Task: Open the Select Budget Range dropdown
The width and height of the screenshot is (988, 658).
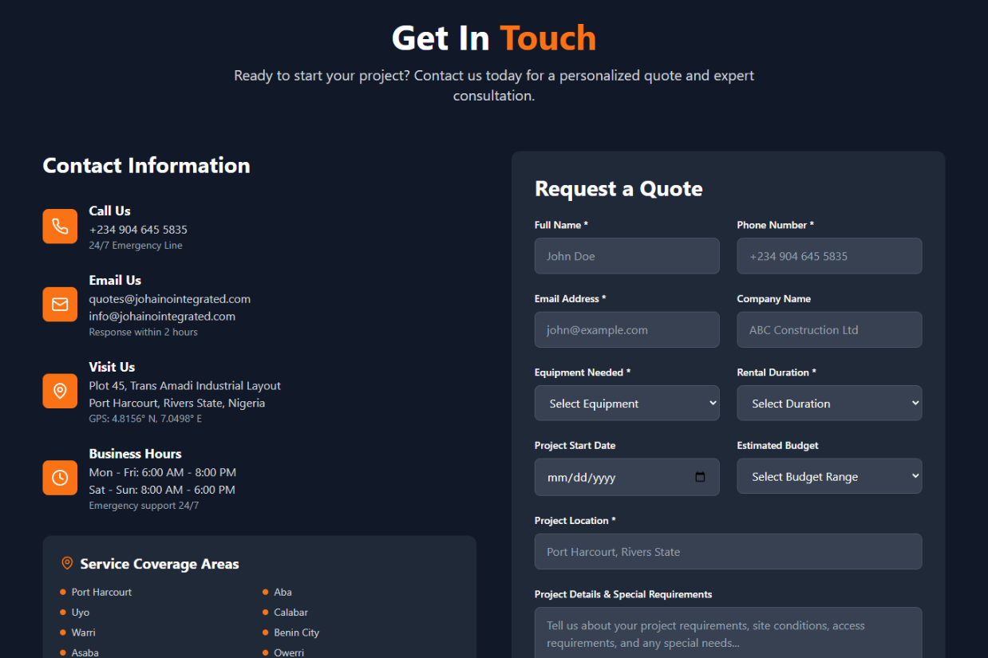Action: (x=829, y=476)
